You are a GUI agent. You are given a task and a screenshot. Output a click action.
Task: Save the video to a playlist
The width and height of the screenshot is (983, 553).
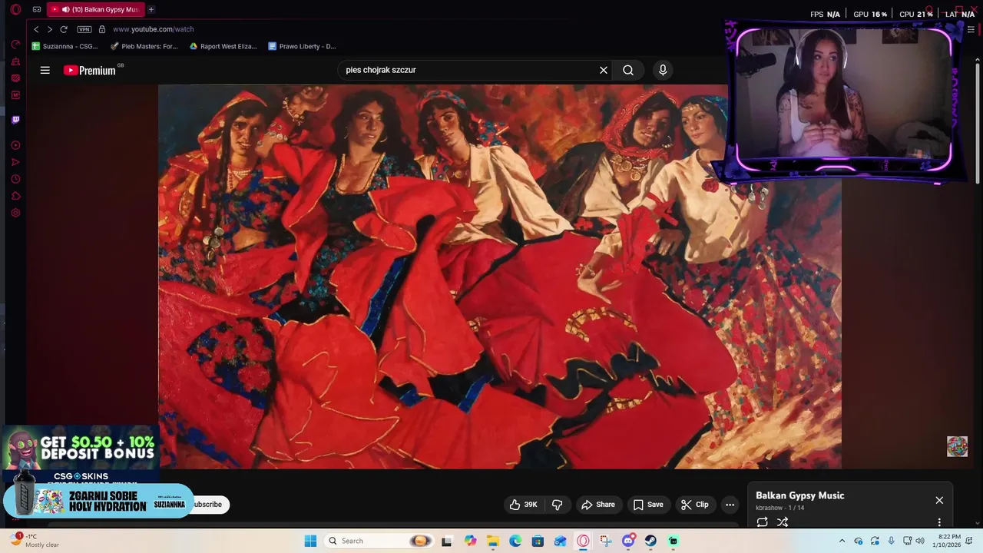(648, 505)
